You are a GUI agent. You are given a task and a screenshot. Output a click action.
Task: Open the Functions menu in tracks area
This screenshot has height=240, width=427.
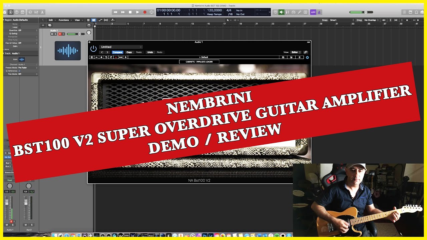pos(65,20)
